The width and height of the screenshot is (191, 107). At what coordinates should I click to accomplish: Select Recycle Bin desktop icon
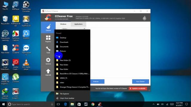(x=5, y=20)
